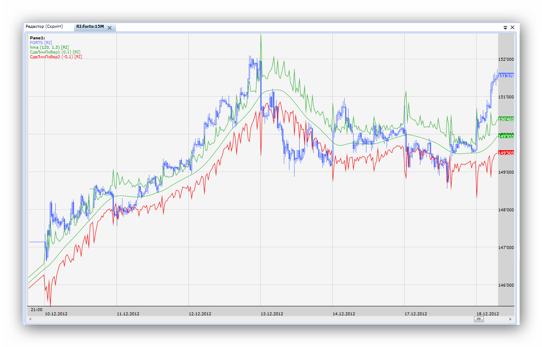Click the red 149'505 price marker
Screen dimensions: 542x347
click(506, 153)
